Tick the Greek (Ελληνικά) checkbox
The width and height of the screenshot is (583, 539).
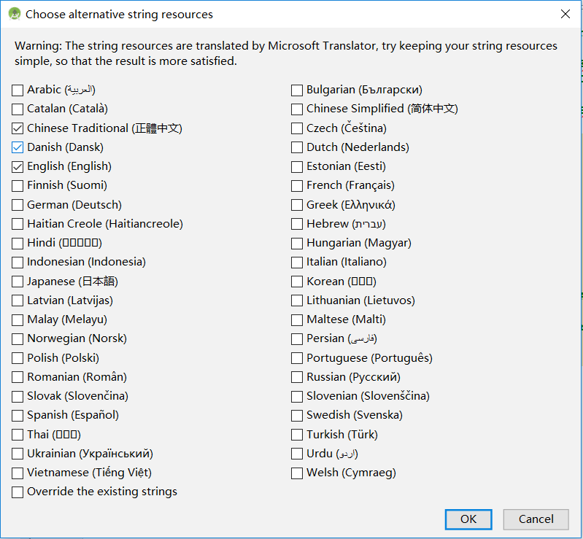(x=297, y=205)
